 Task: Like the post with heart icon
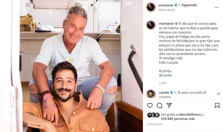click(150, 106)
